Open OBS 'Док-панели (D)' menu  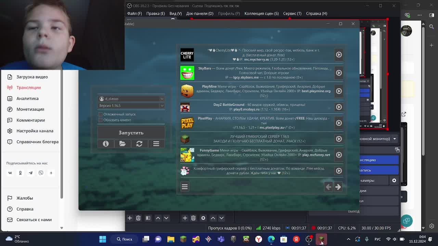click(200, 14)
